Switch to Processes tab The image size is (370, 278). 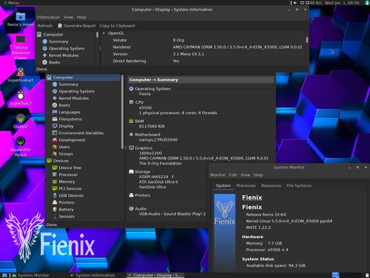pos(246,185)
